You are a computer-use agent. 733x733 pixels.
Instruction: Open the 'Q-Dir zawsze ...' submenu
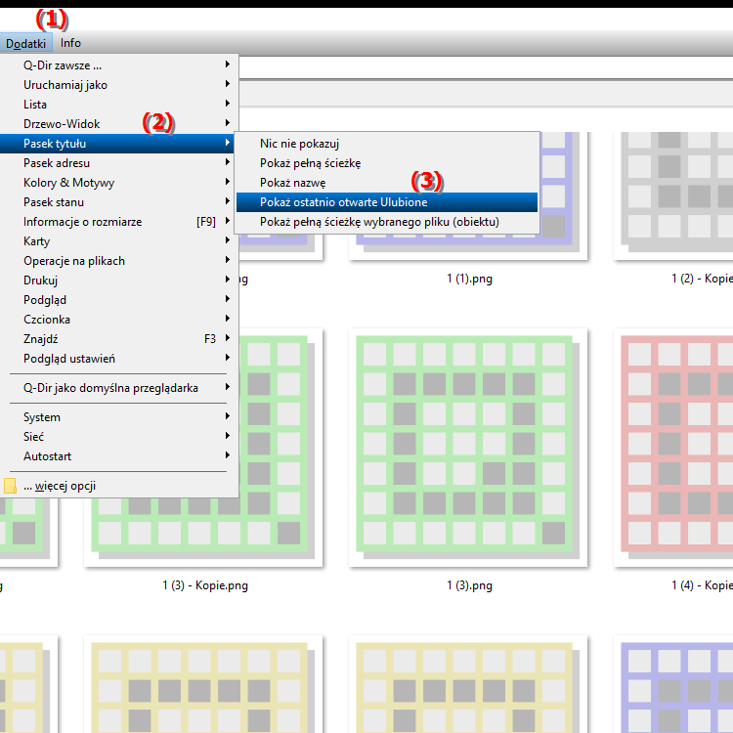tap(119, 65)
